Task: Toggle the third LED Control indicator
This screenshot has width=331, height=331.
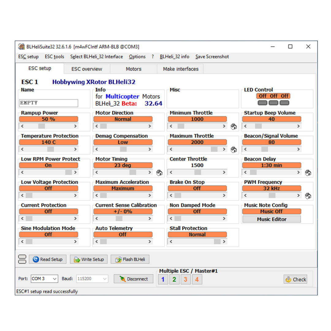Action: pos(284,103)
